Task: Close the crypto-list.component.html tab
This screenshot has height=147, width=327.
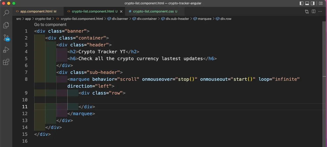Action: point(121,11)
